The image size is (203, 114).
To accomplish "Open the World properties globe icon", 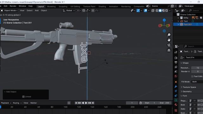I will (176, 76).
